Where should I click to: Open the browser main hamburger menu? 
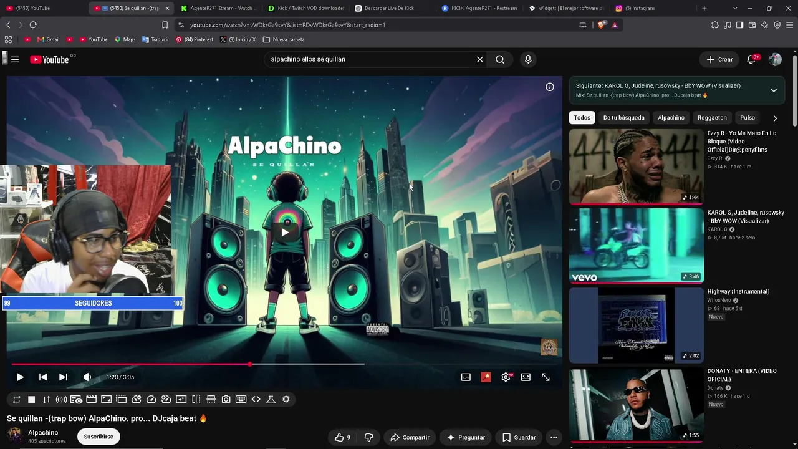pyautogui.click(x=789, y=25)
